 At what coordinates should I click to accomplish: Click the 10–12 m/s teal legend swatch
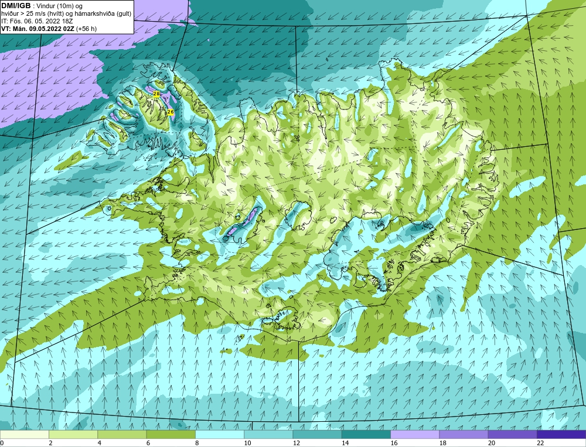tap(268, 434)
